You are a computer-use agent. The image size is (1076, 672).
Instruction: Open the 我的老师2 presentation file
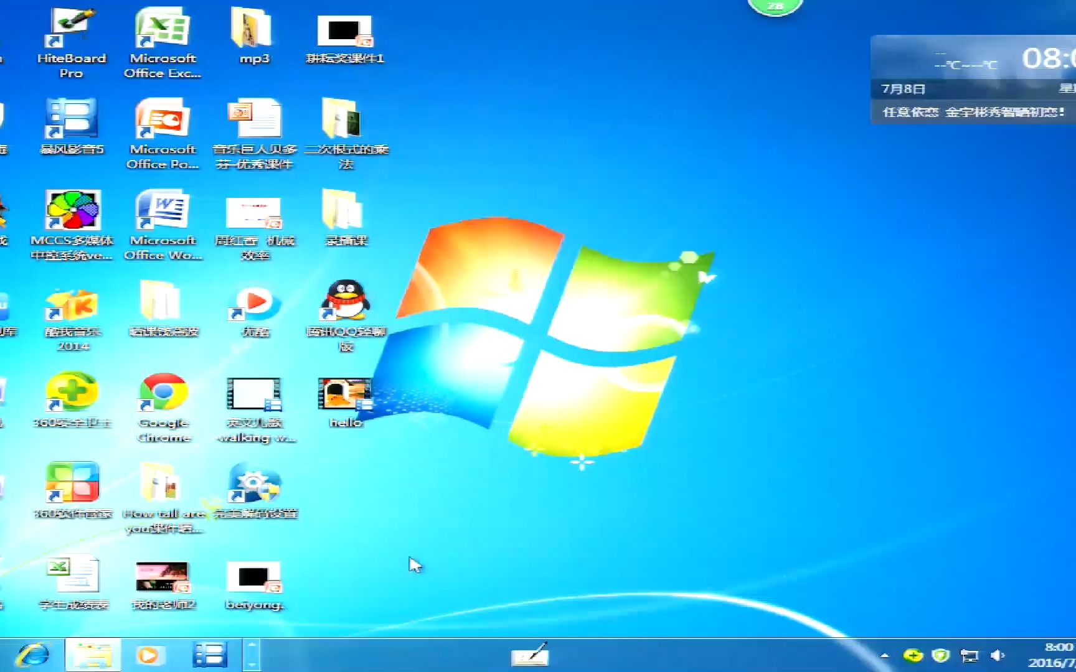click(163, 585)
